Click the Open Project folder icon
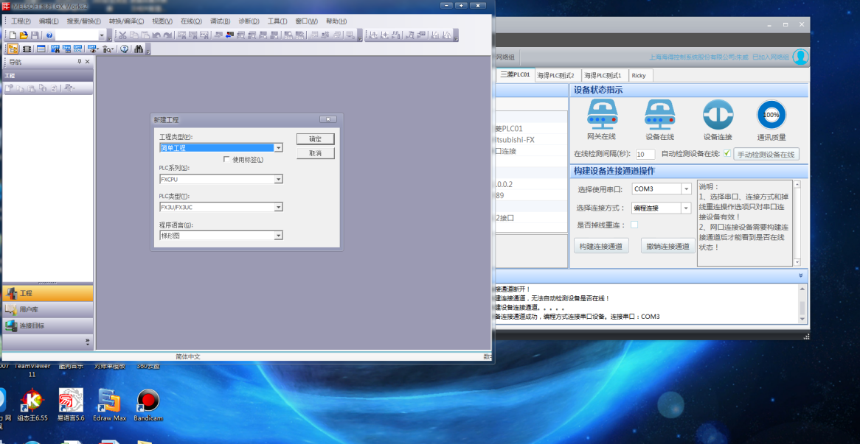This screenshot has width=860, height=444. 24,35
